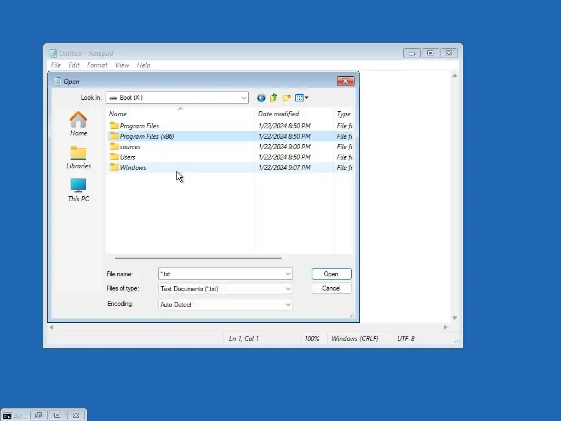This screenshot has height=421, width=561.
Task: Click the 1/22/2024 9:00 PM date cell
Action: click(284, 147)
